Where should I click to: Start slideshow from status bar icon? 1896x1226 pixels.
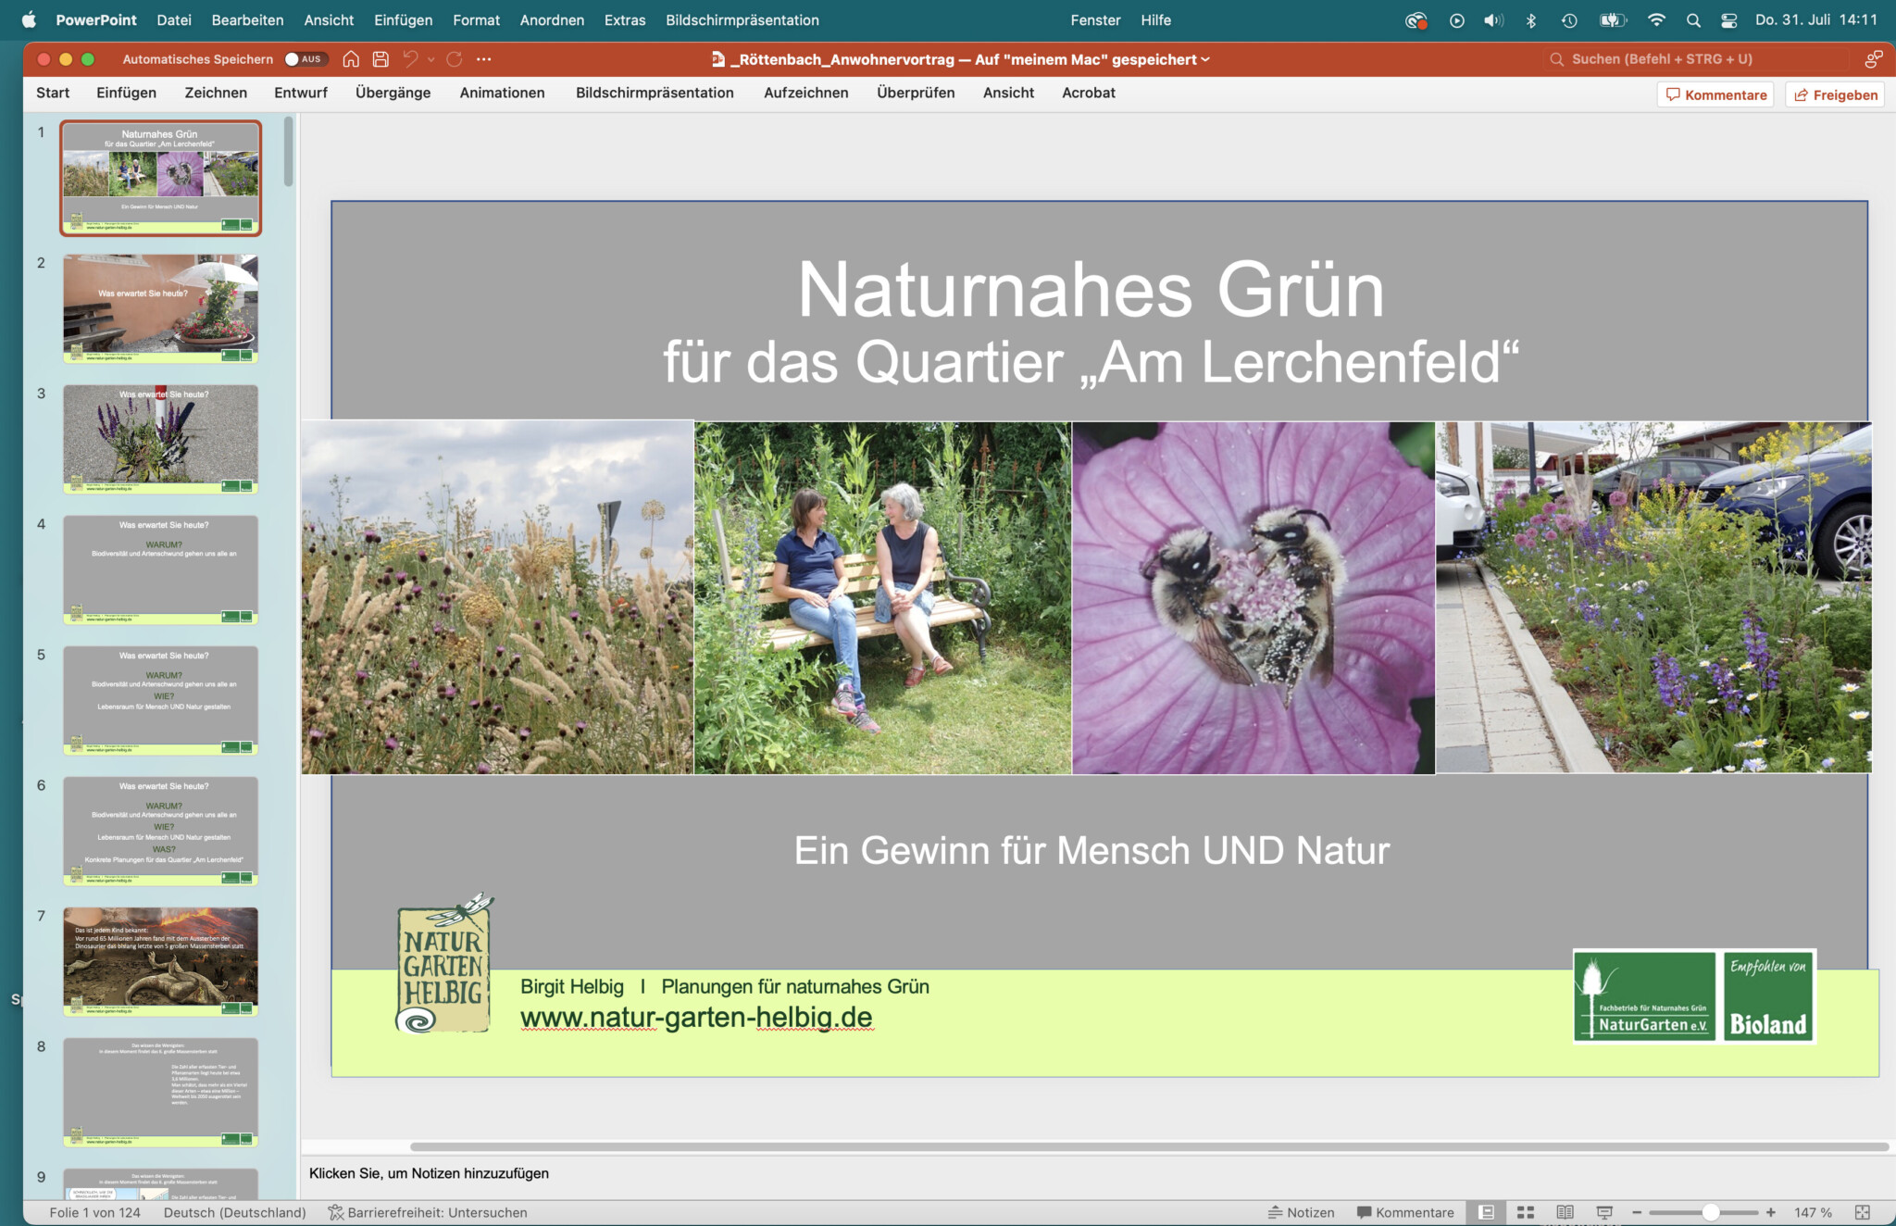pyautogui.click(x=1604, y=1212)
